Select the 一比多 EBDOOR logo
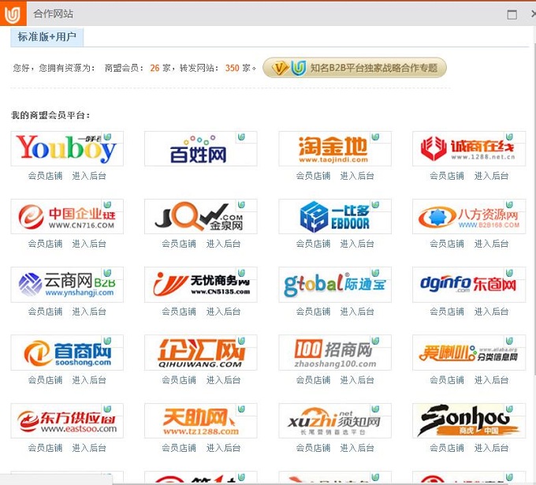Image resolution: width=536 pixels, height=485 pixels. [334, 216]
